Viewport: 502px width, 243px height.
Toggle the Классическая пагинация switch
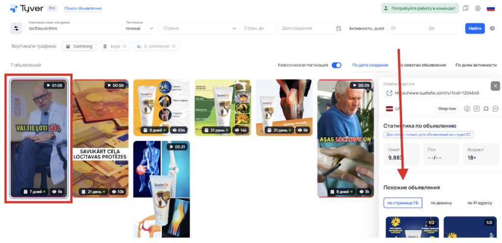click(336, 65)
